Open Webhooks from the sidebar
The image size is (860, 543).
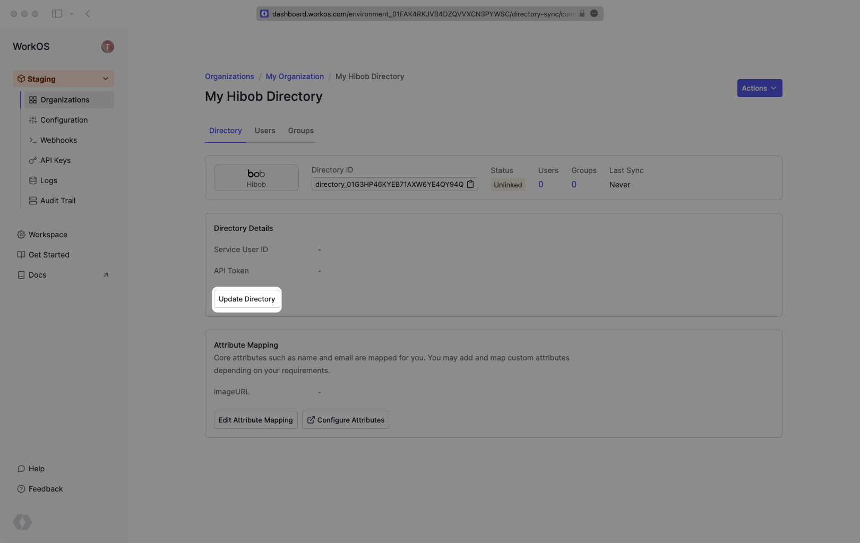coord(58,140)
